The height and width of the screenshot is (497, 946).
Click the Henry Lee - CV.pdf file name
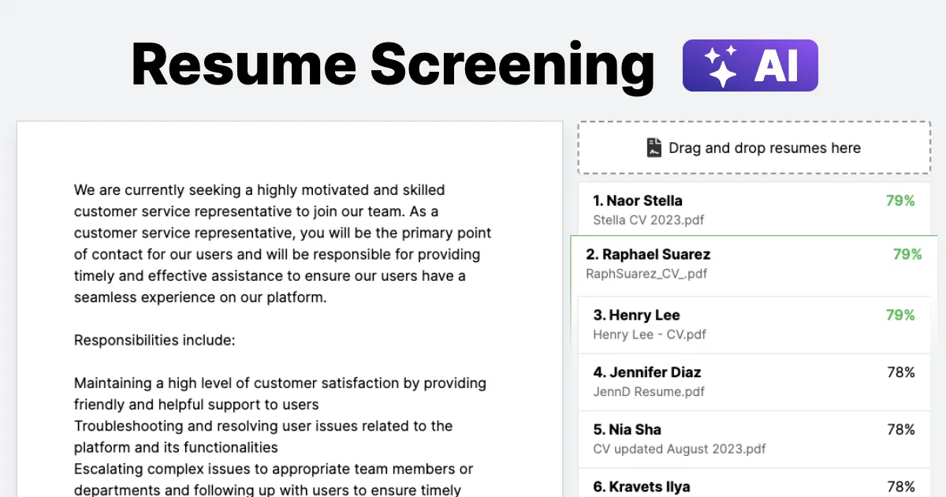click(x=649, y=334)
